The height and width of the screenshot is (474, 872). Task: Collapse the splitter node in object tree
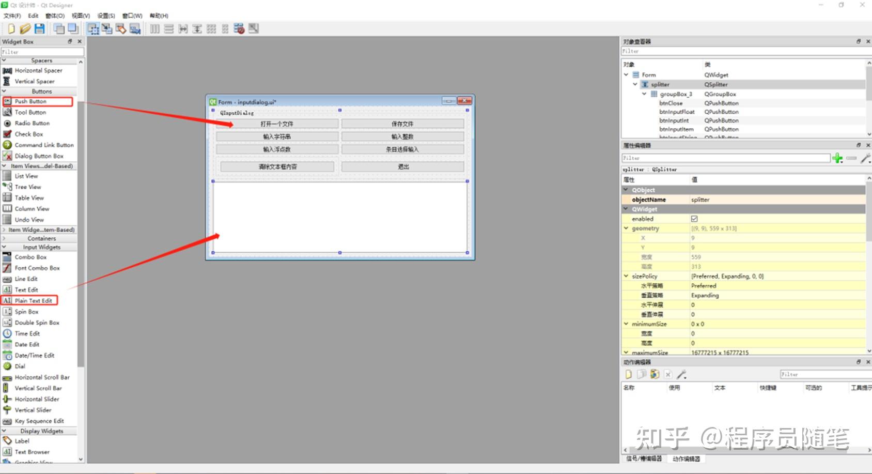635,84
